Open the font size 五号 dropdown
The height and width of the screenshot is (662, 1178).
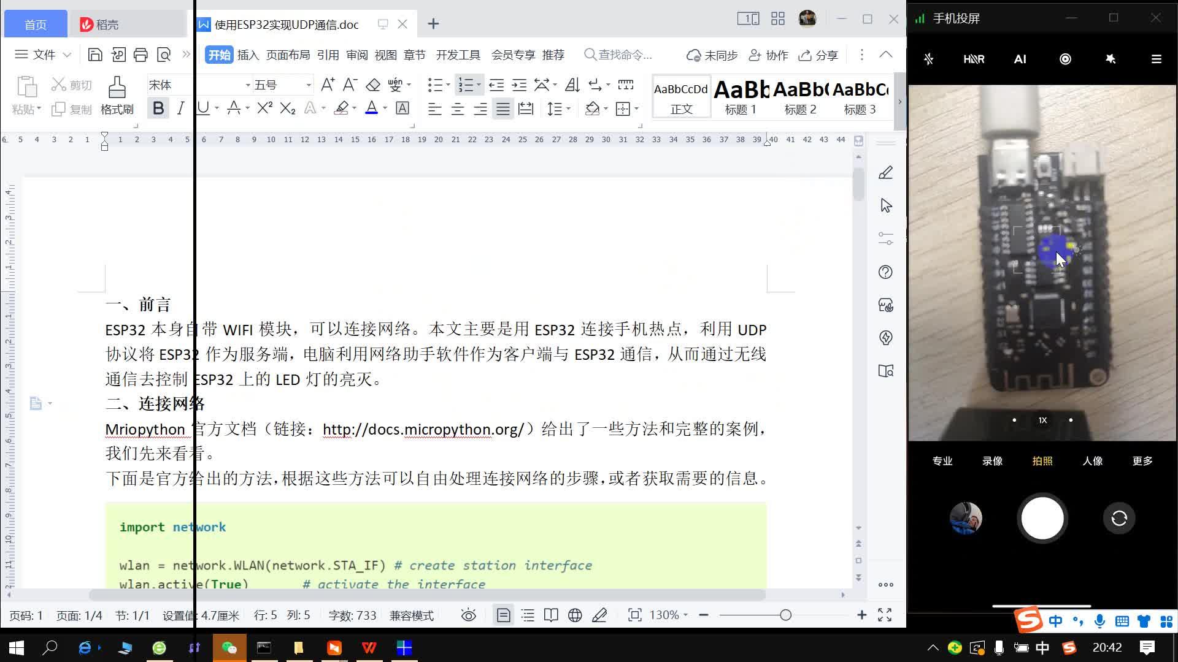pos(308,85)
